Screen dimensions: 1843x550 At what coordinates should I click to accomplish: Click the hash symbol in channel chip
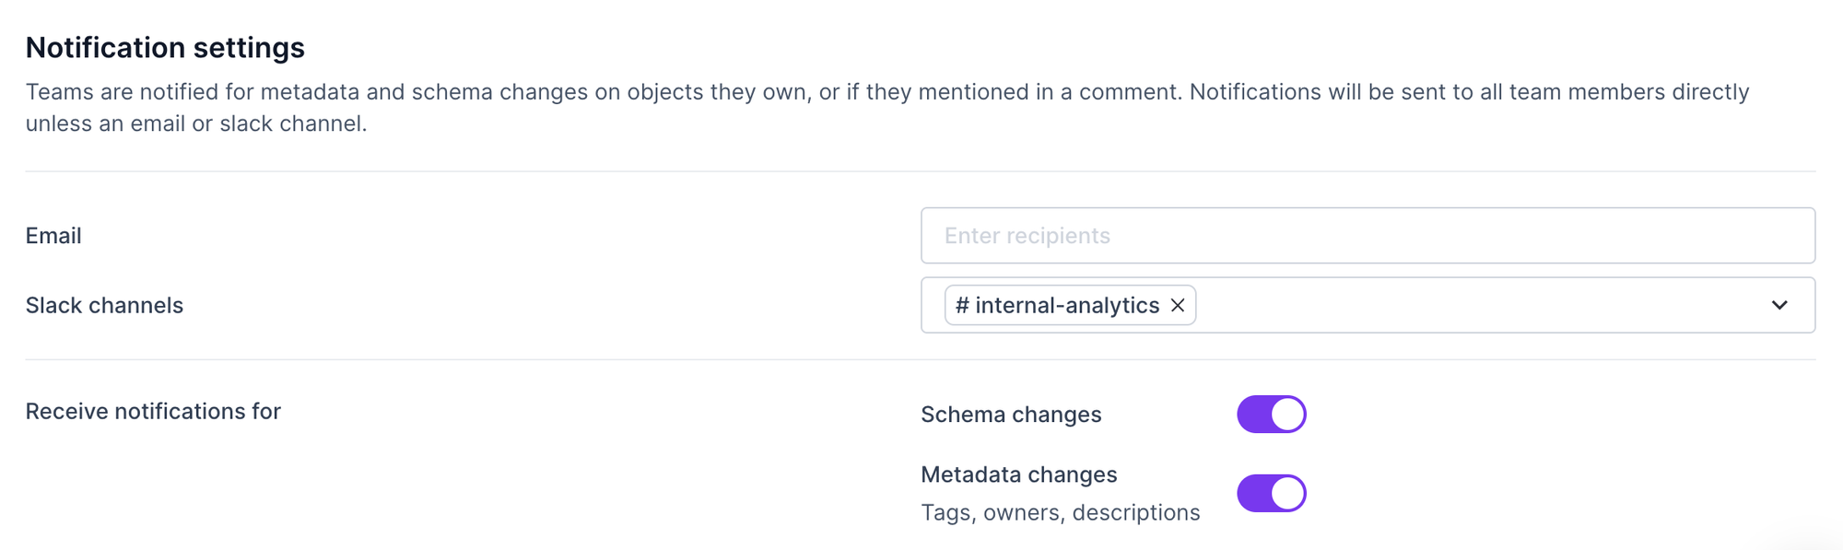pyautogui.click(x=962, y=306)
